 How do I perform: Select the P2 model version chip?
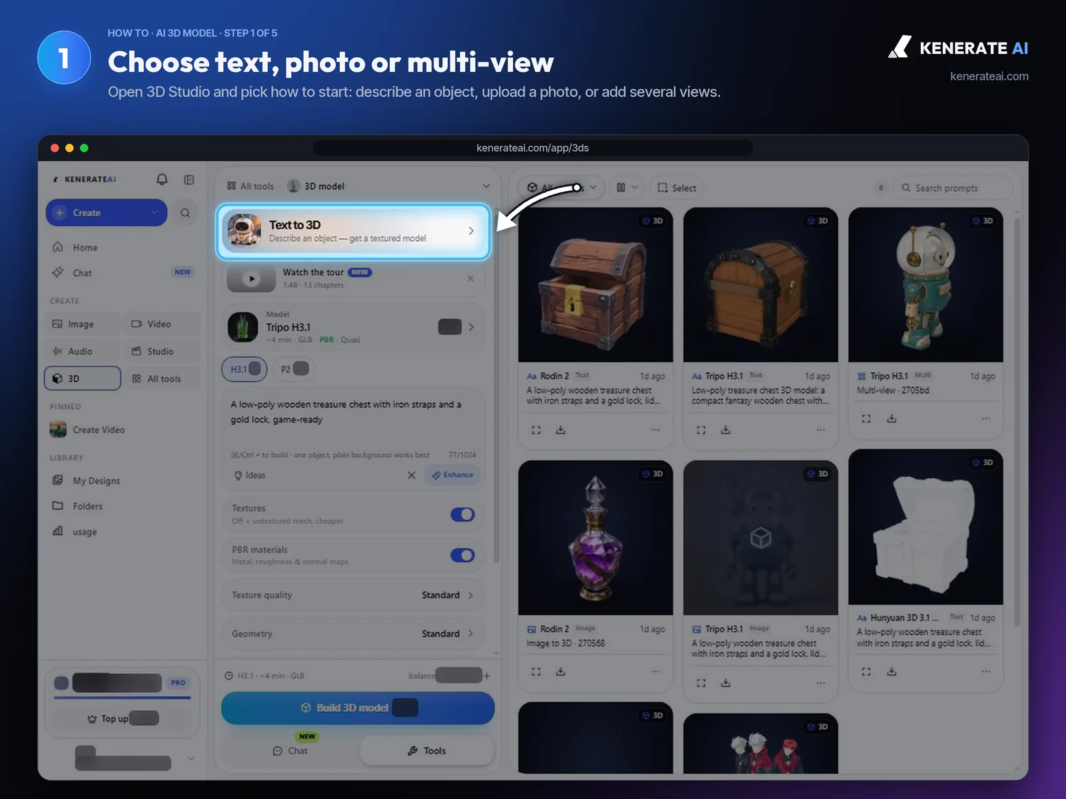(x=294, y=369)
